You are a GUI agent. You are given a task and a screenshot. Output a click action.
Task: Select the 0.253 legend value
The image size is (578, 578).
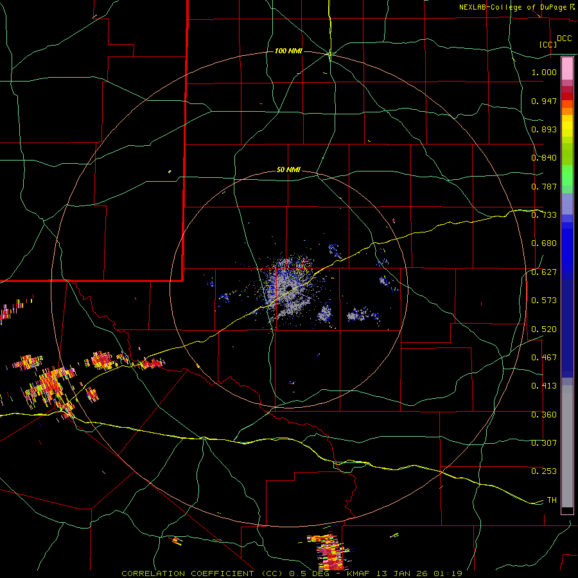[544, 471]
